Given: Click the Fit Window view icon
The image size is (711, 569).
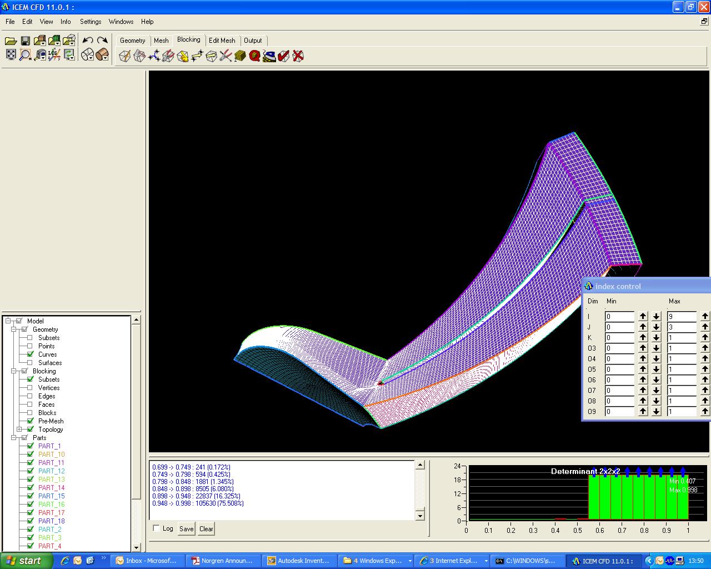Looking at the screenshot, I should click(11, 54).
